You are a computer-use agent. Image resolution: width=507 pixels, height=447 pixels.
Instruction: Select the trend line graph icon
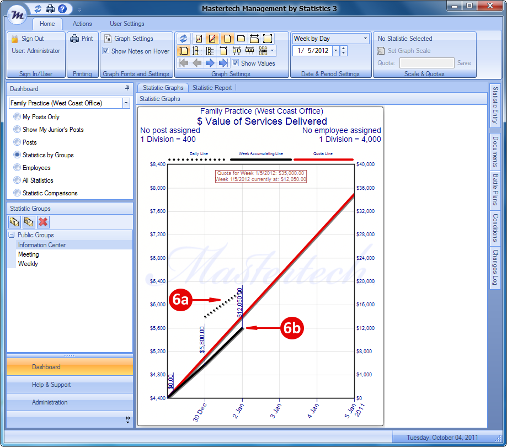pyautogui.click(x=199, y=39)
